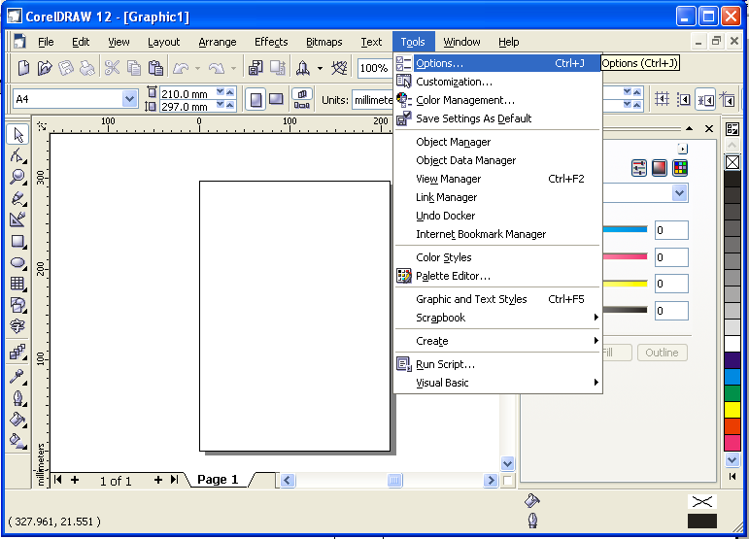
Task: Select the Interactive Fill tool
Action: click(17, 441)
